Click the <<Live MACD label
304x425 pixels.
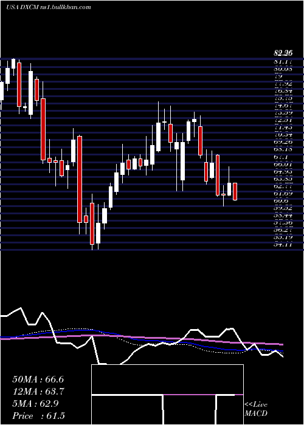(x=256, y=409)
